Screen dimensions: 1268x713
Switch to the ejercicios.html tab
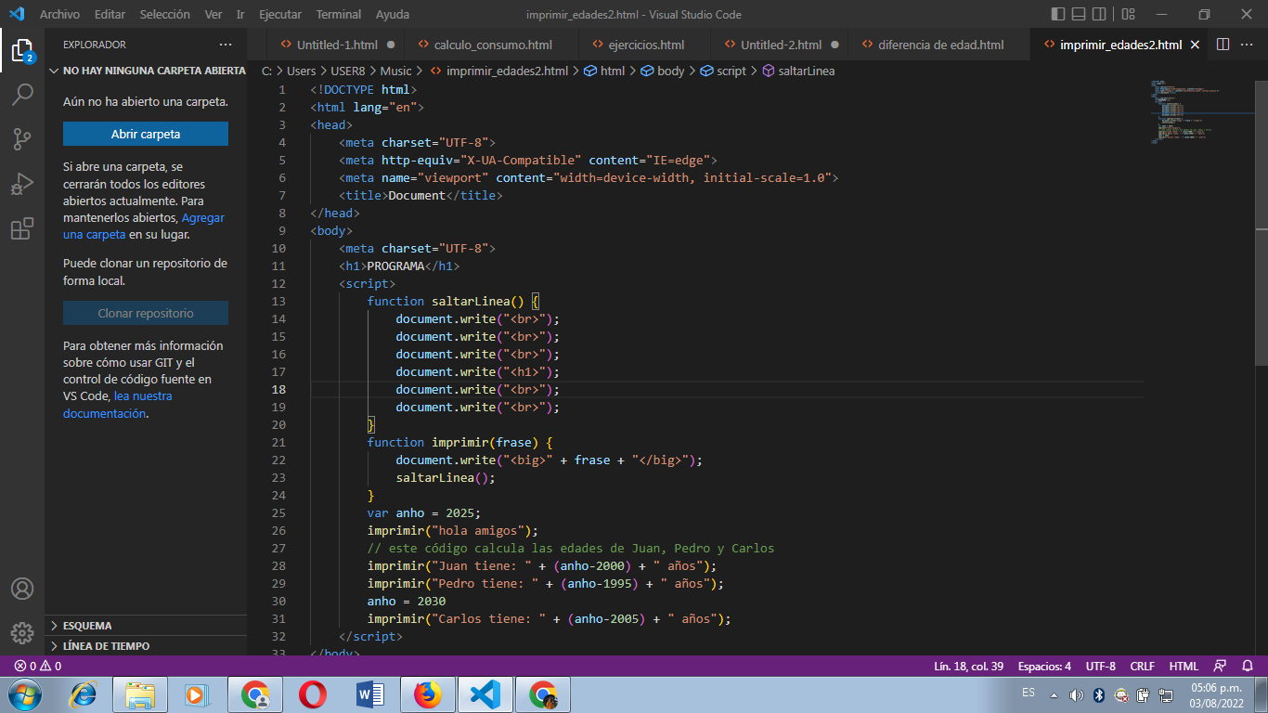pyautogui.click(x=645, y=45)
